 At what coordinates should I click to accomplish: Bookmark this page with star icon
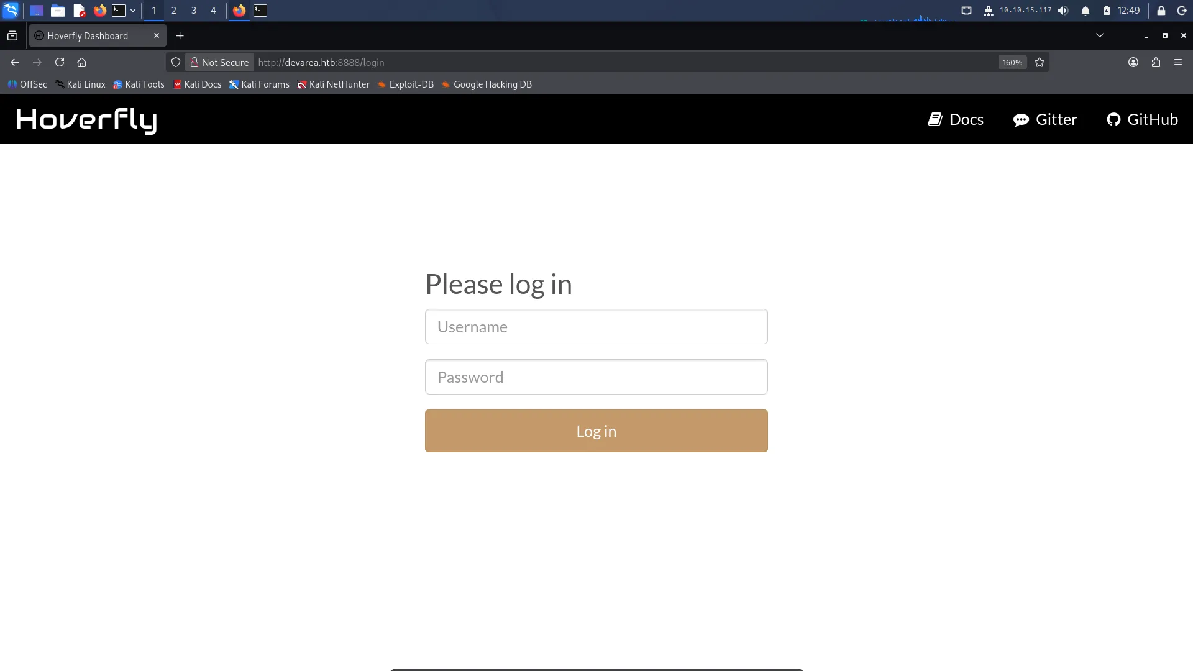coord(1040,62)
